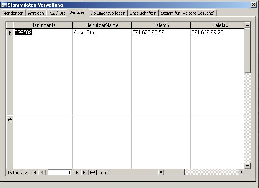Go to previous record in navigation bar
The width and height of the screenshot is (259, 188).
pyautogui.click(x=42, y=173)
